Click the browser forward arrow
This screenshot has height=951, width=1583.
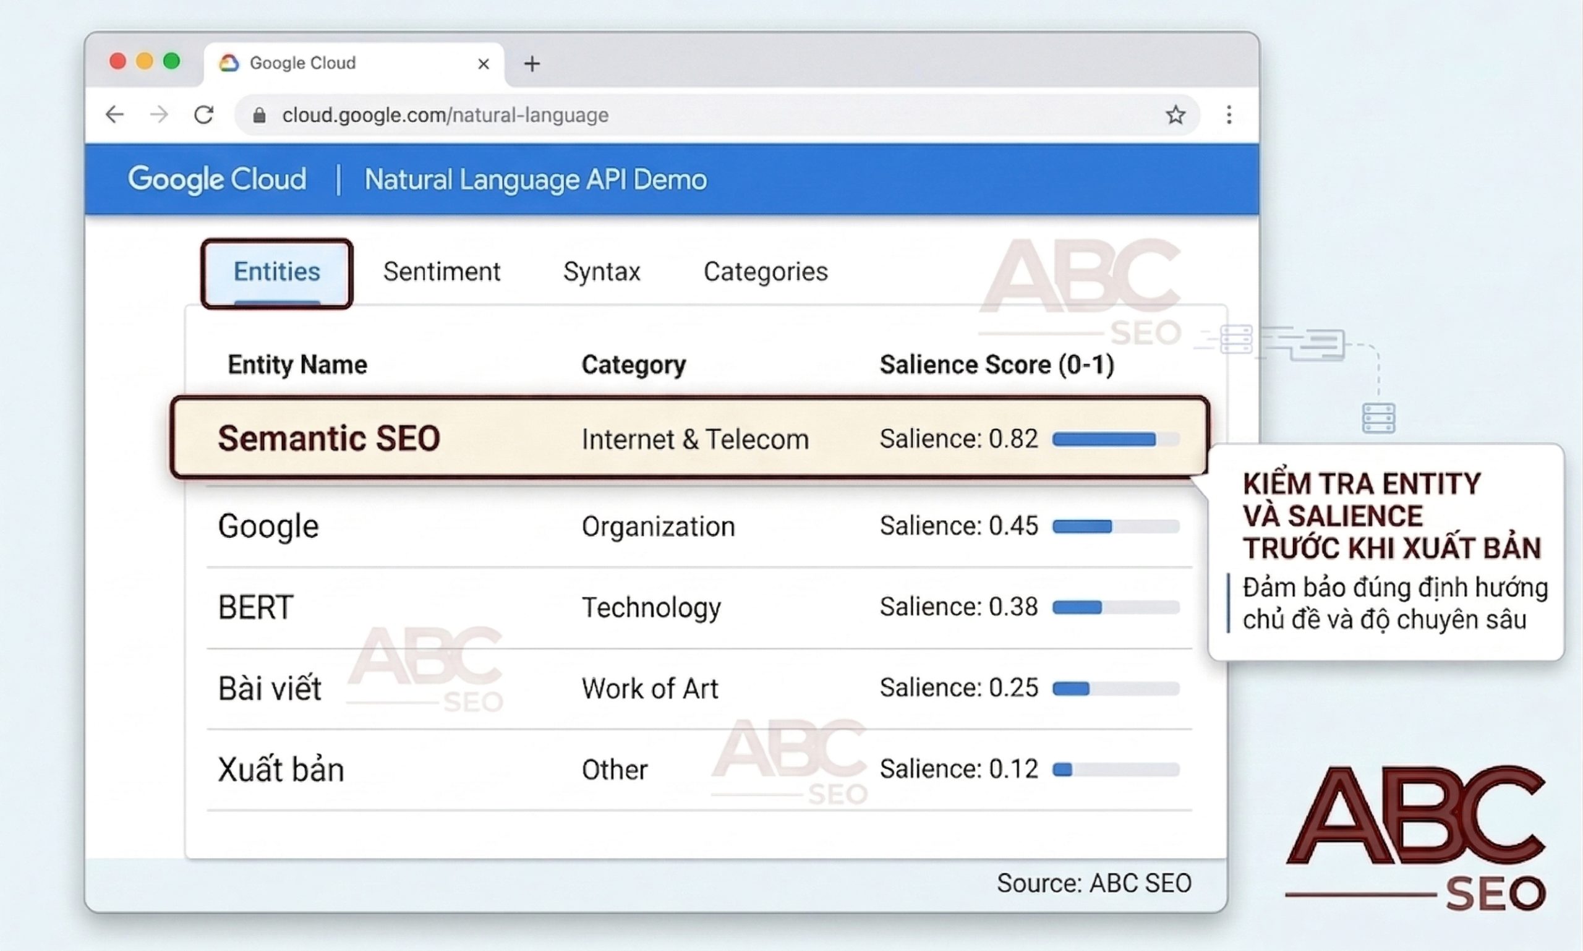[x=159, y=115]
